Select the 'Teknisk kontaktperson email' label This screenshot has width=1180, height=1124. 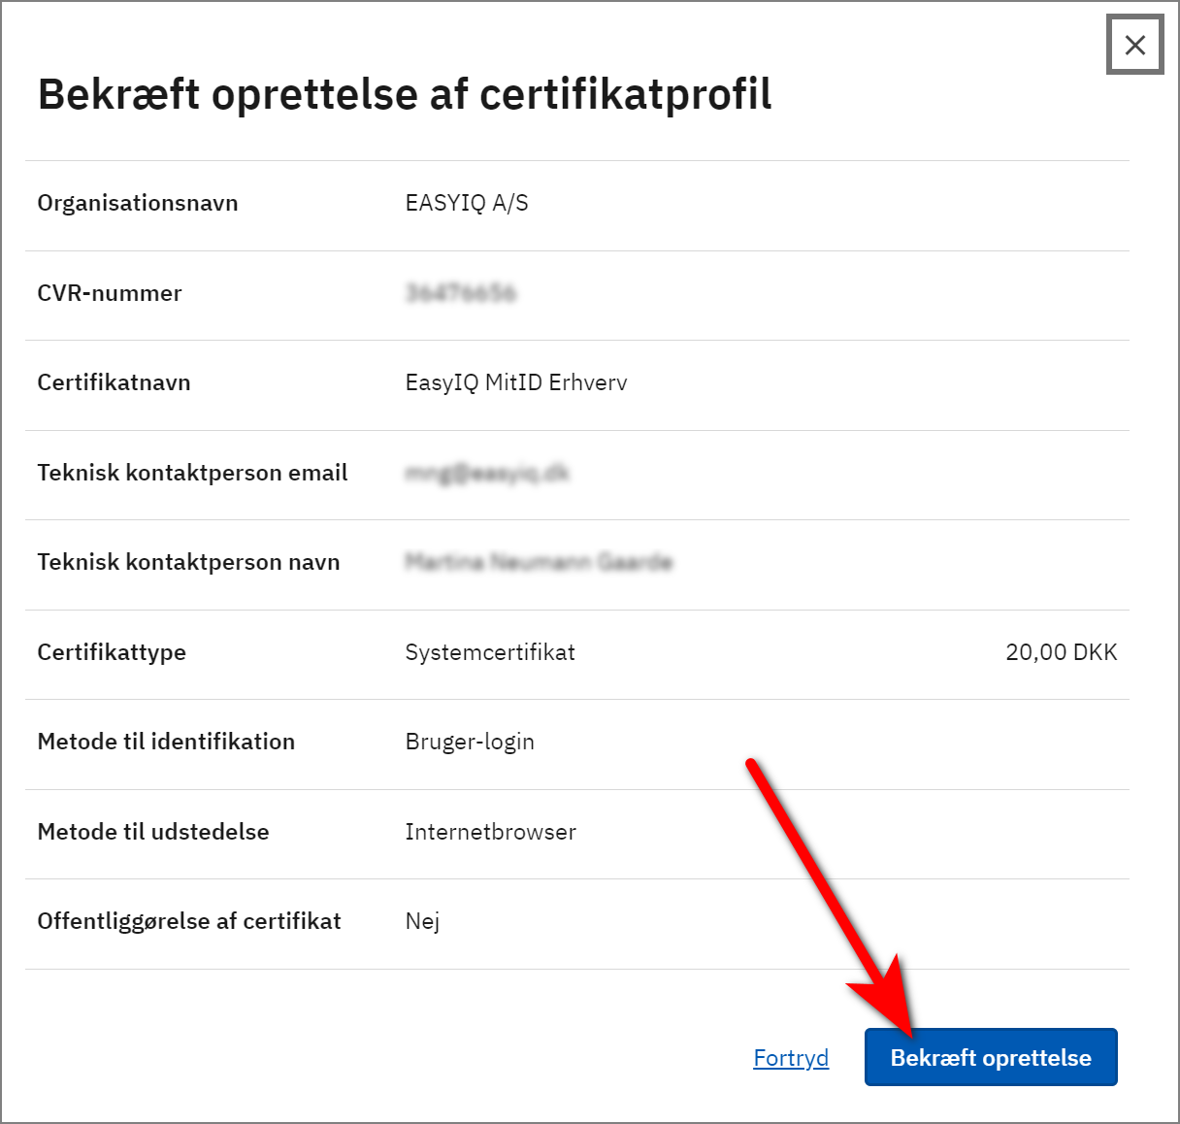[x=192, y=473]
